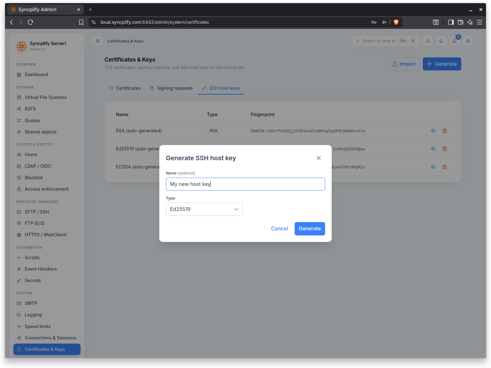Click the Name column header
This screenshot has width=491, height=368.
pos(122,115)
